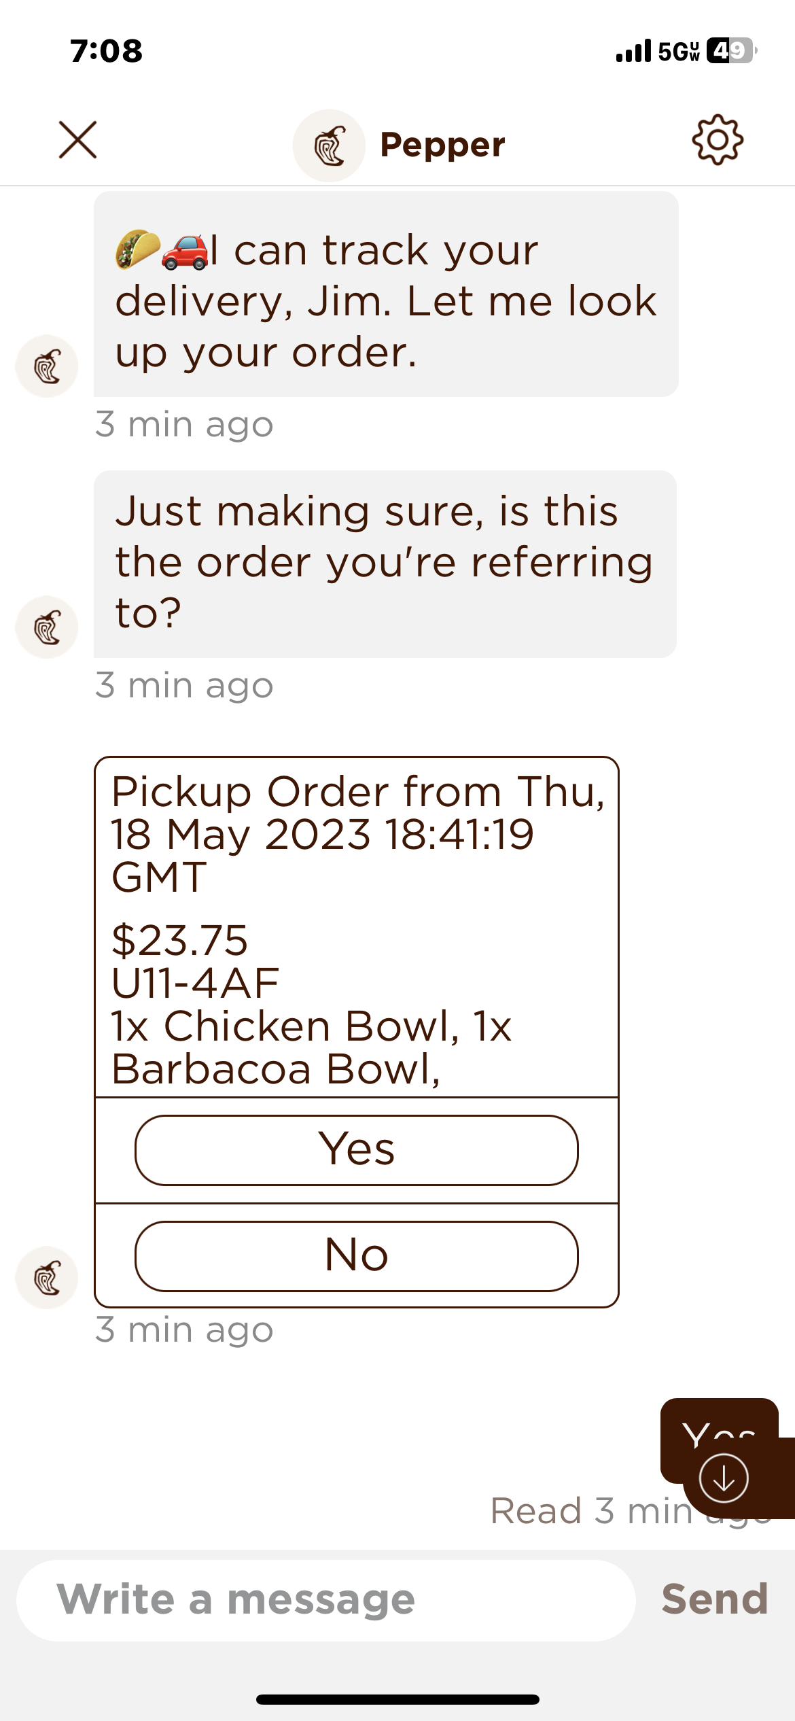795x1721 pixels.
Task: Tap pepper avatar beside delivery tracking message
Action: point(47,366)
